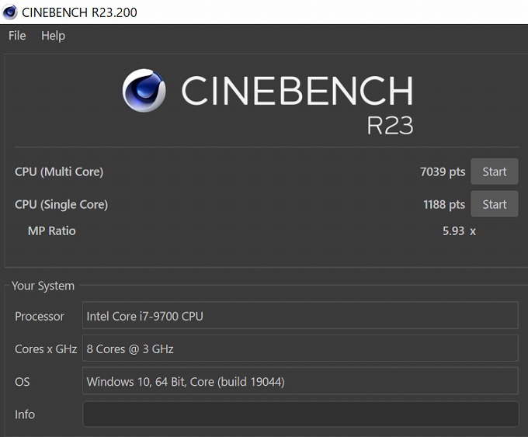Click inside the empty Info text field
Viewport: 528px width, 437px height.
[300, 414]
